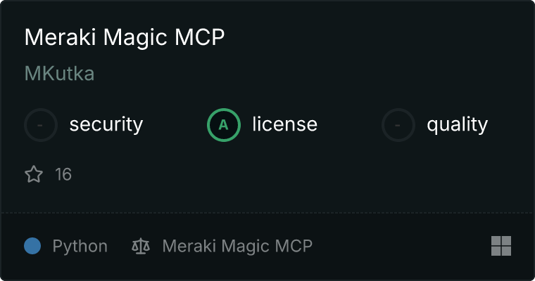
Task: Select the security label text
Action: [x=106, y=124]
